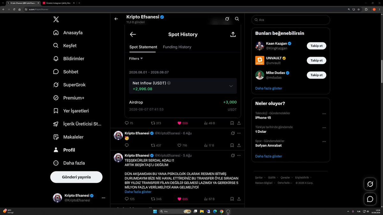Open the more menu on the 5 Ağu post
The height and width of the screenshot is (215, 383).
click(x=239, y=155)
